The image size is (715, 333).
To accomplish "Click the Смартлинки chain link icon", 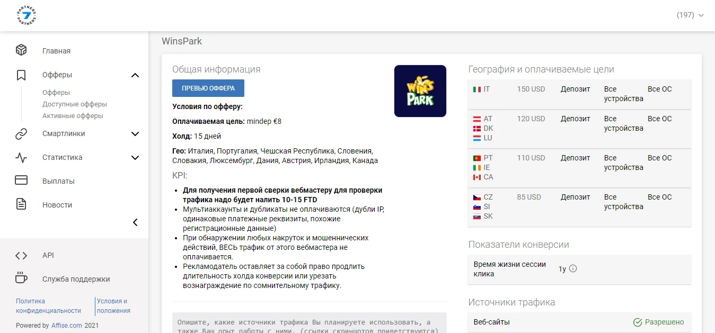I will pos(21,134).
